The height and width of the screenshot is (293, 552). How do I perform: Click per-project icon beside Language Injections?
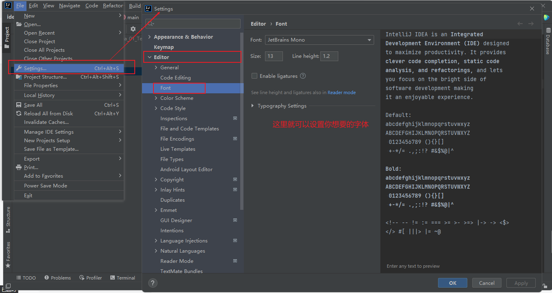tap(235, 240)
